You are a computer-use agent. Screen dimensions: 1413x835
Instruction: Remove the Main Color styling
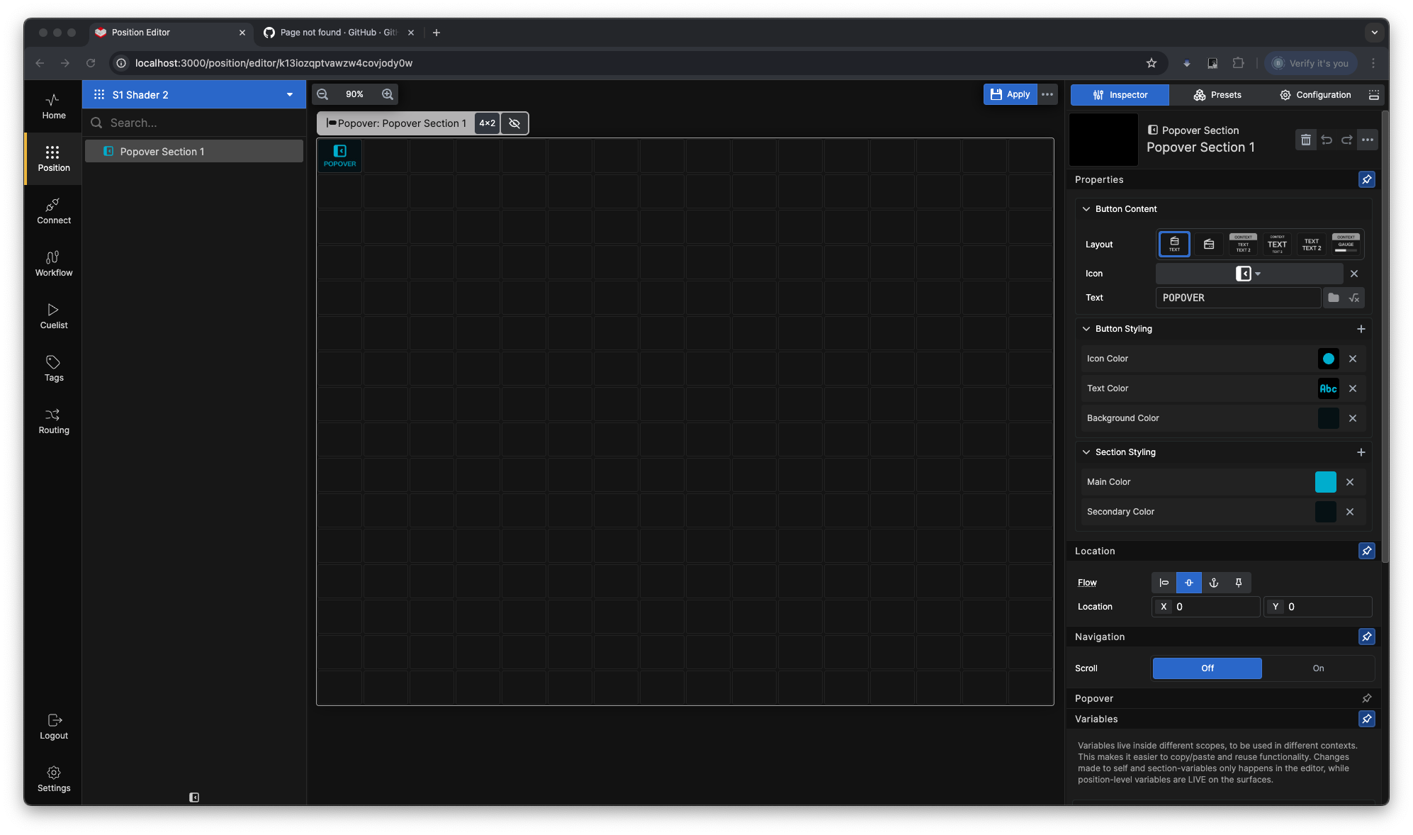[x=1350, y=482]
